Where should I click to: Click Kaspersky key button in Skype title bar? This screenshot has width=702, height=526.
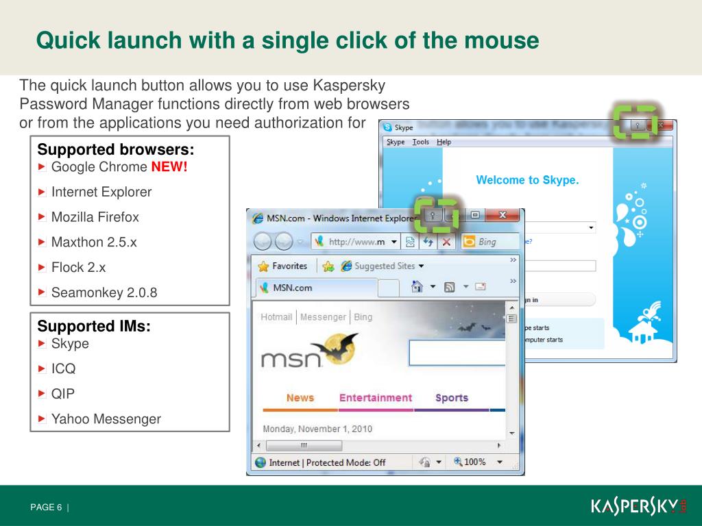638,125
